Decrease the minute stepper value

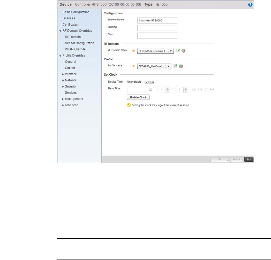185,91
